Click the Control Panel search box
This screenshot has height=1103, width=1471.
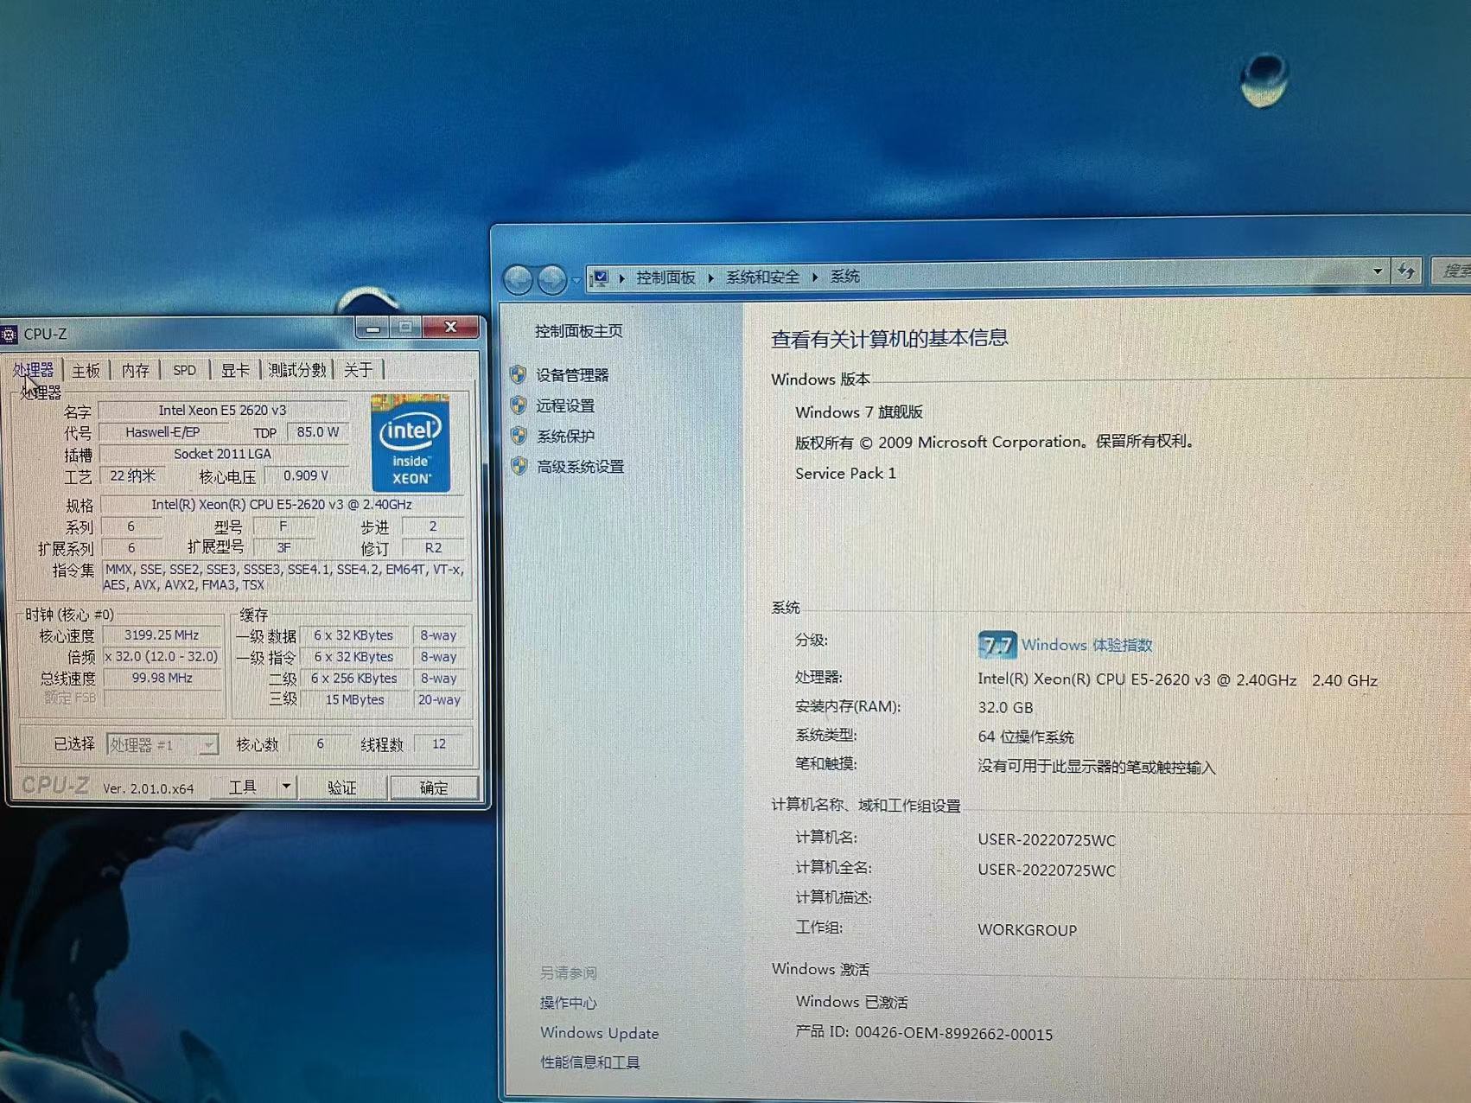click(1452, 271)
